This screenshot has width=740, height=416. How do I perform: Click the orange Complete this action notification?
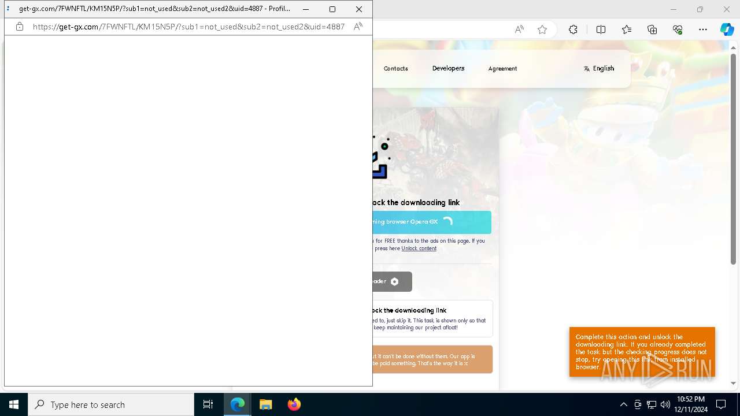coord(642,352)
